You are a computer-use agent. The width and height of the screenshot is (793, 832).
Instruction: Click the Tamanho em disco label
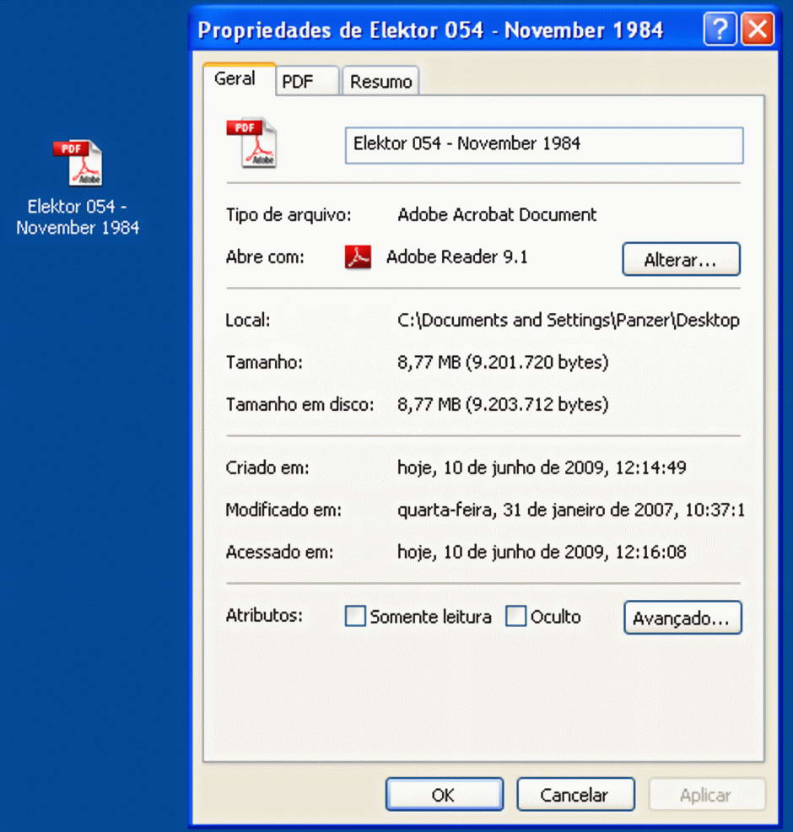click(x=299, y=404)
